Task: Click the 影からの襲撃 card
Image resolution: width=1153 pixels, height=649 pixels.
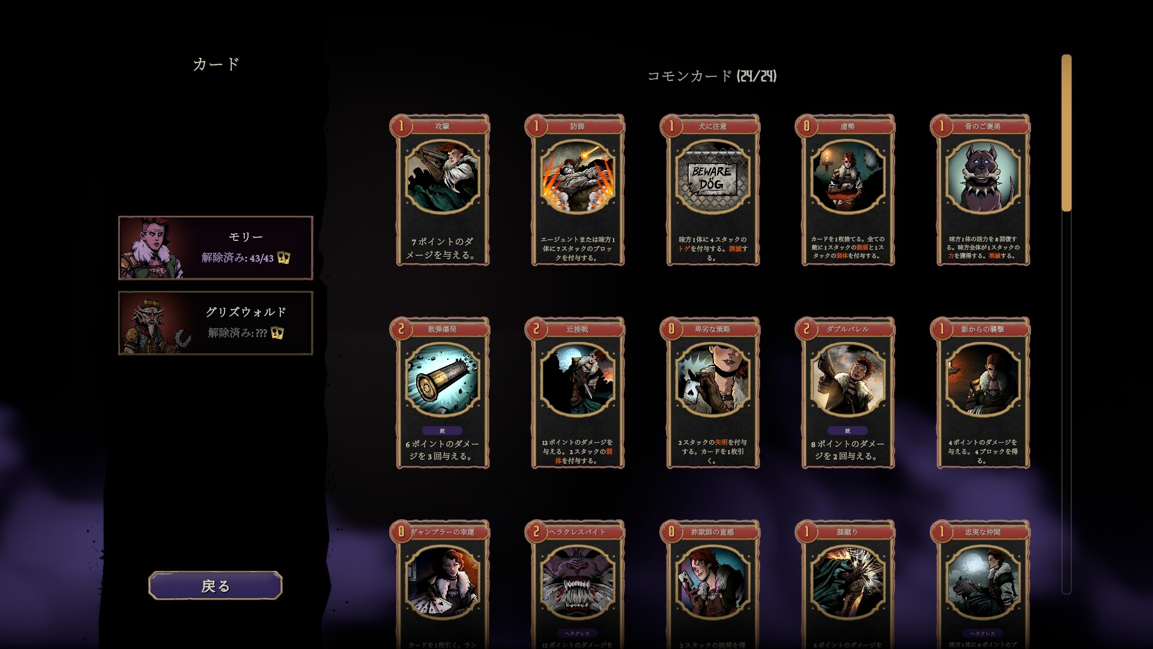Action: 982,393
